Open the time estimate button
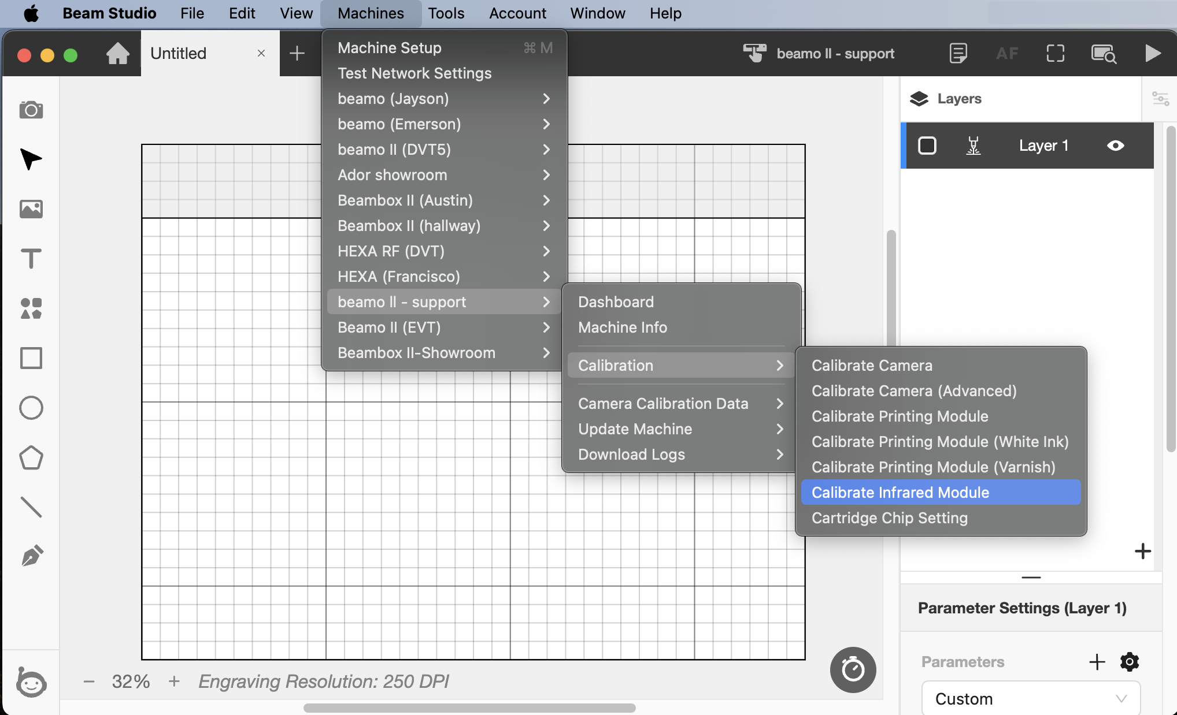 tap(853, 670)
